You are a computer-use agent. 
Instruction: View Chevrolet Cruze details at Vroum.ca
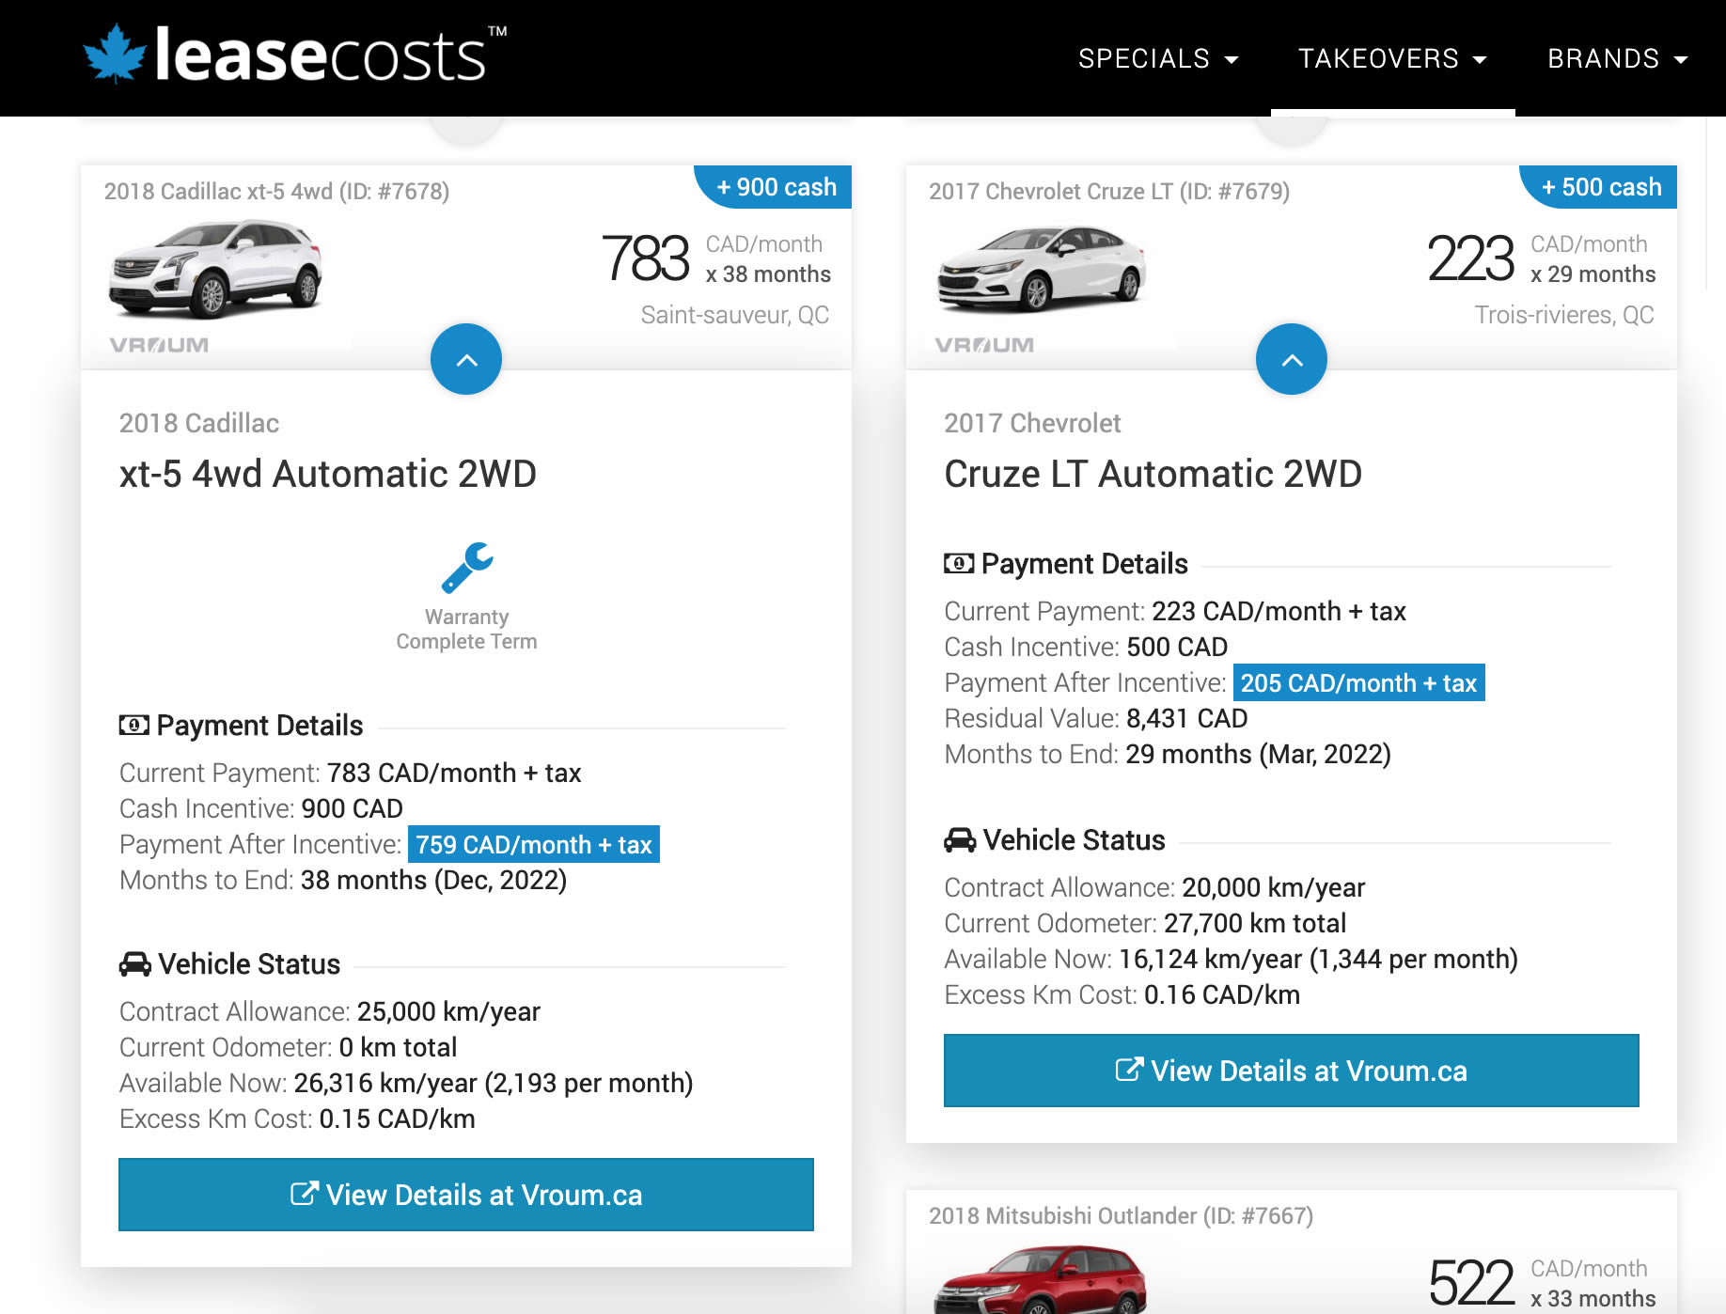(x=1292, y=1071)
